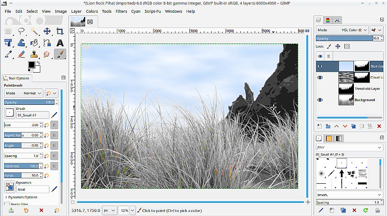Image resolution: width=387 pixels, height=216 pixels.
Task: Select the Color Picker tool
Action: pyautogui.click(x=8, y=54)
